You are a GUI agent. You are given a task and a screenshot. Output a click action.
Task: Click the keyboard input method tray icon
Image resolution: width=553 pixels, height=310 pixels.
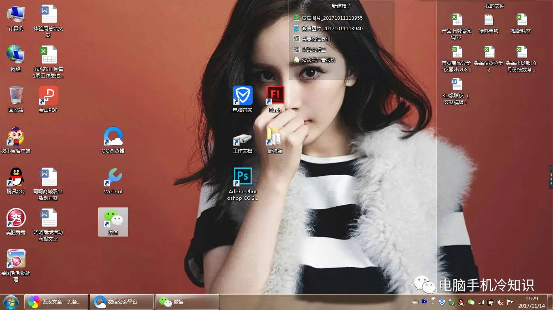[x=415, y=302]
